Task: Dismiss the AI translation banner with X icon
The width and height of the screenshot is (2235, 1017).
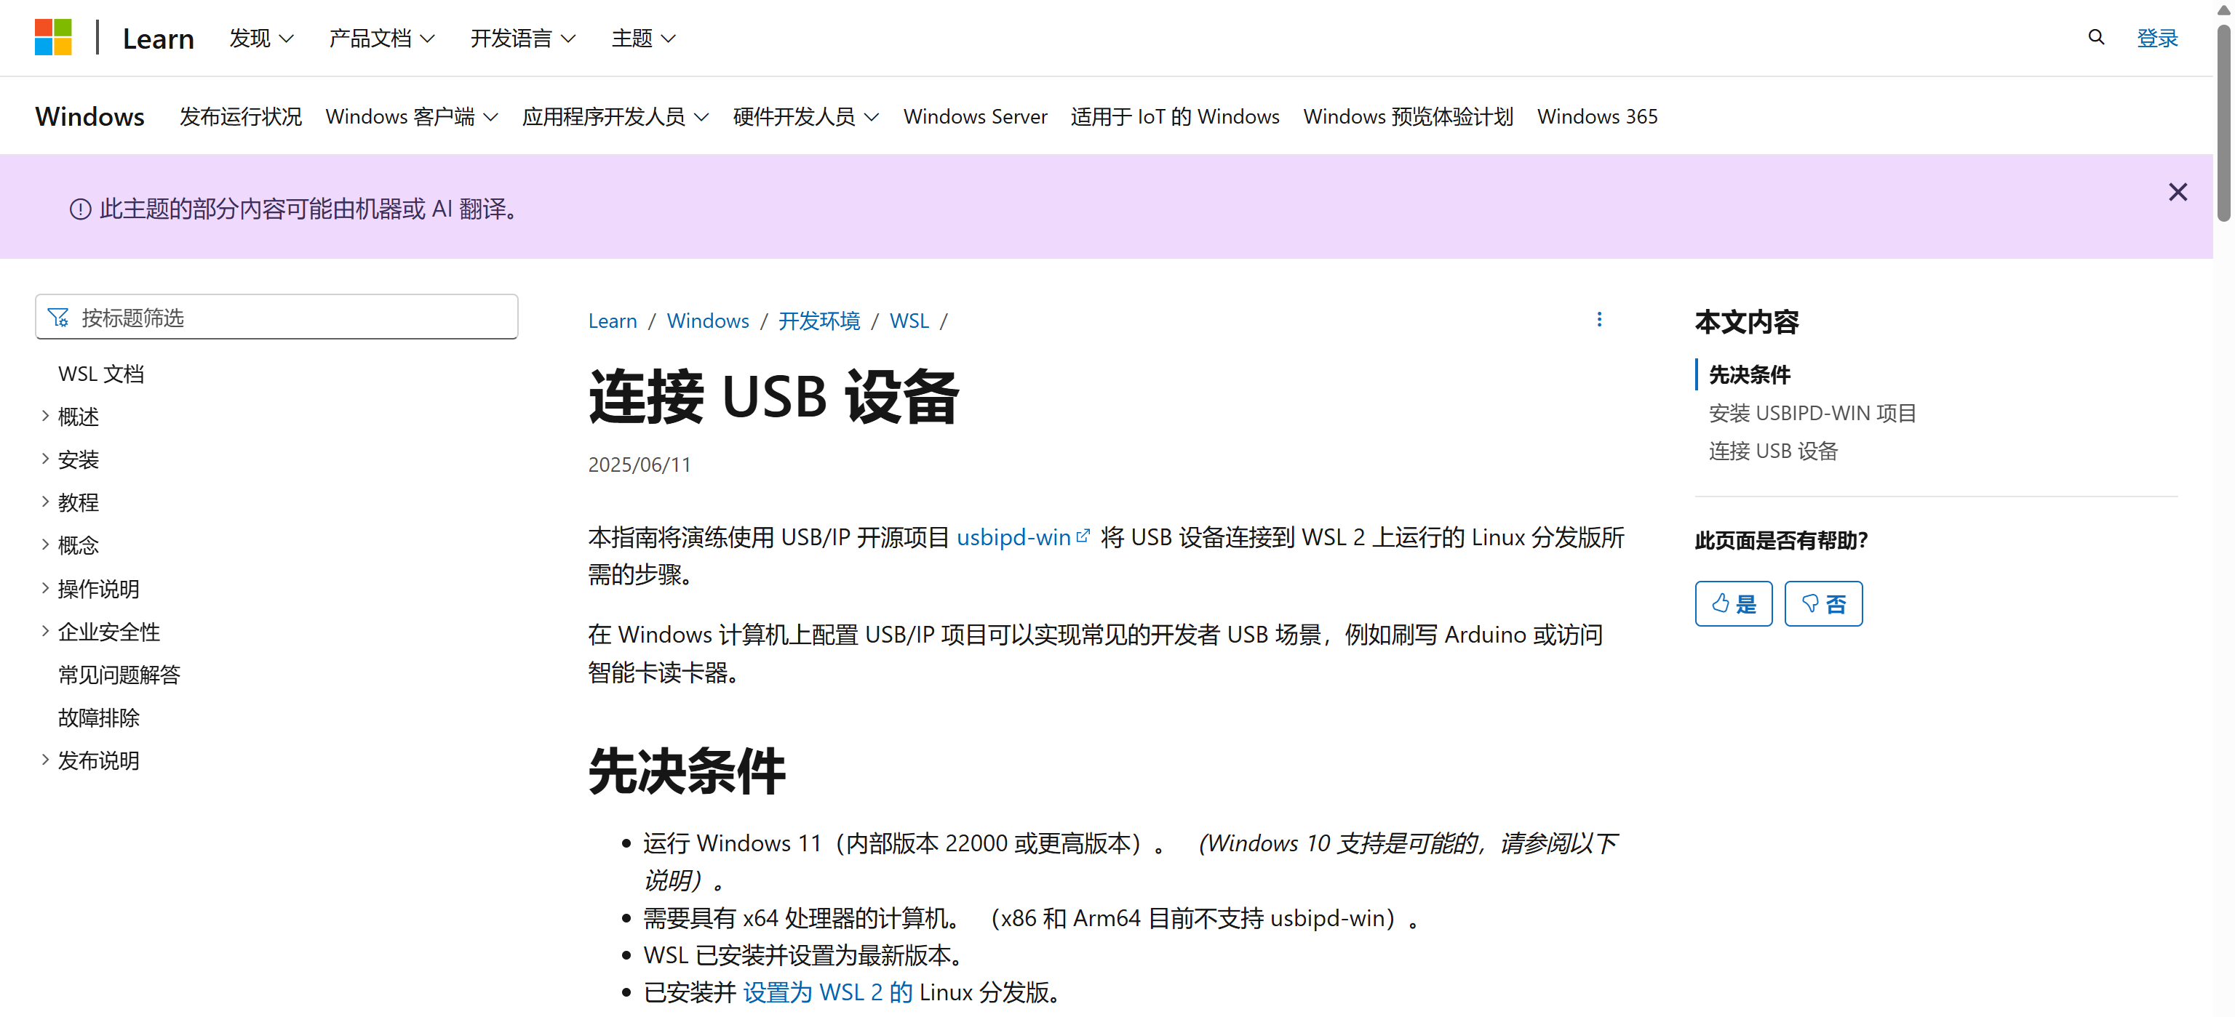Action: point(2178,192)
